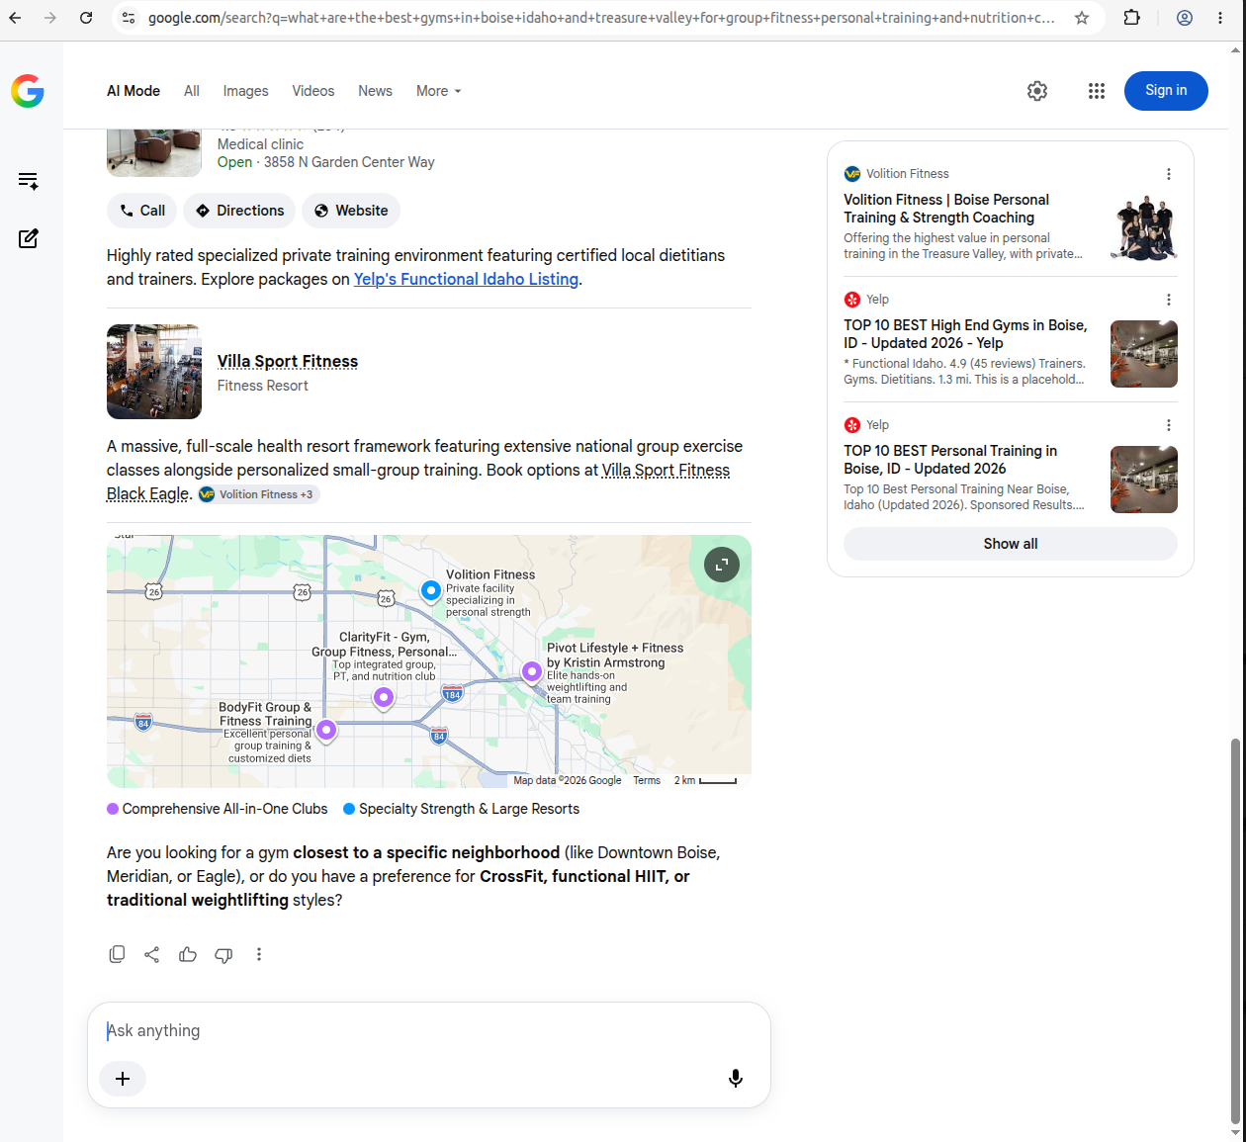Open Chrome profile icon
Viewport: 1246px width, 1142px height.
1185,18
